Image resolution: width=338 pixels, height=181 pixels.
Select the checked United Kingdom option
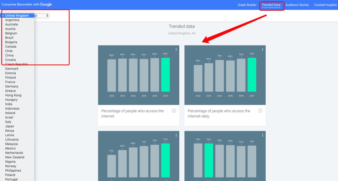coord(17,16)
